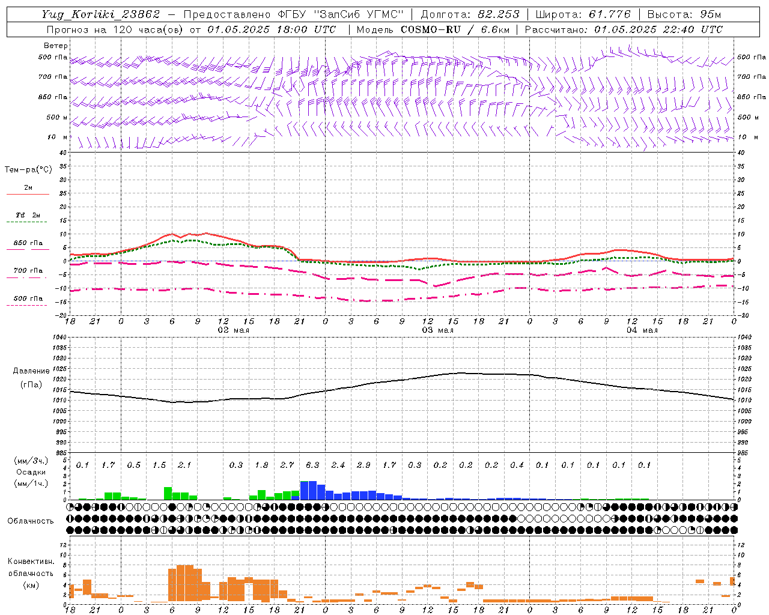The image size is (769, 615).
Task: Click the 04 мая date label
Action: [642, 330]
